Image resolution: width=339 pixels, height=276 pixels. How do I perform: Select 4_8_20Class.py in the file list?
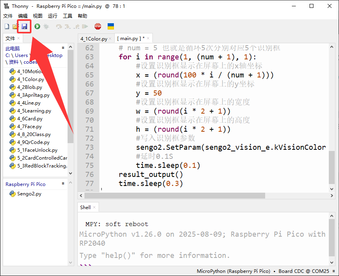coord(34,134)
